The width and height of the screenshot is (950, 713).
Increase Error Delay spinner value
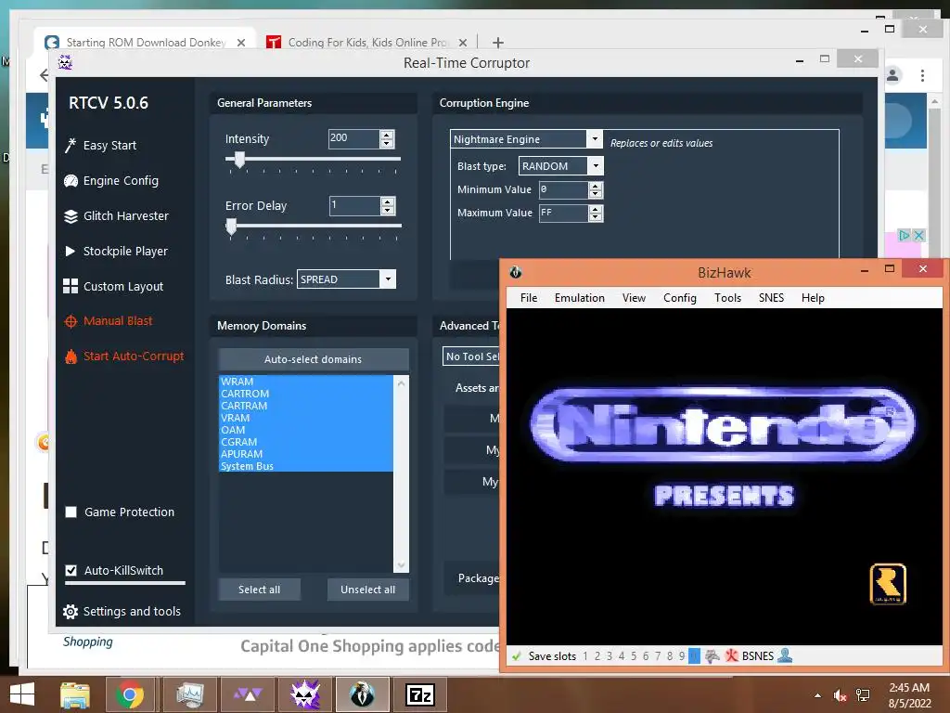(x=388, y=201)
